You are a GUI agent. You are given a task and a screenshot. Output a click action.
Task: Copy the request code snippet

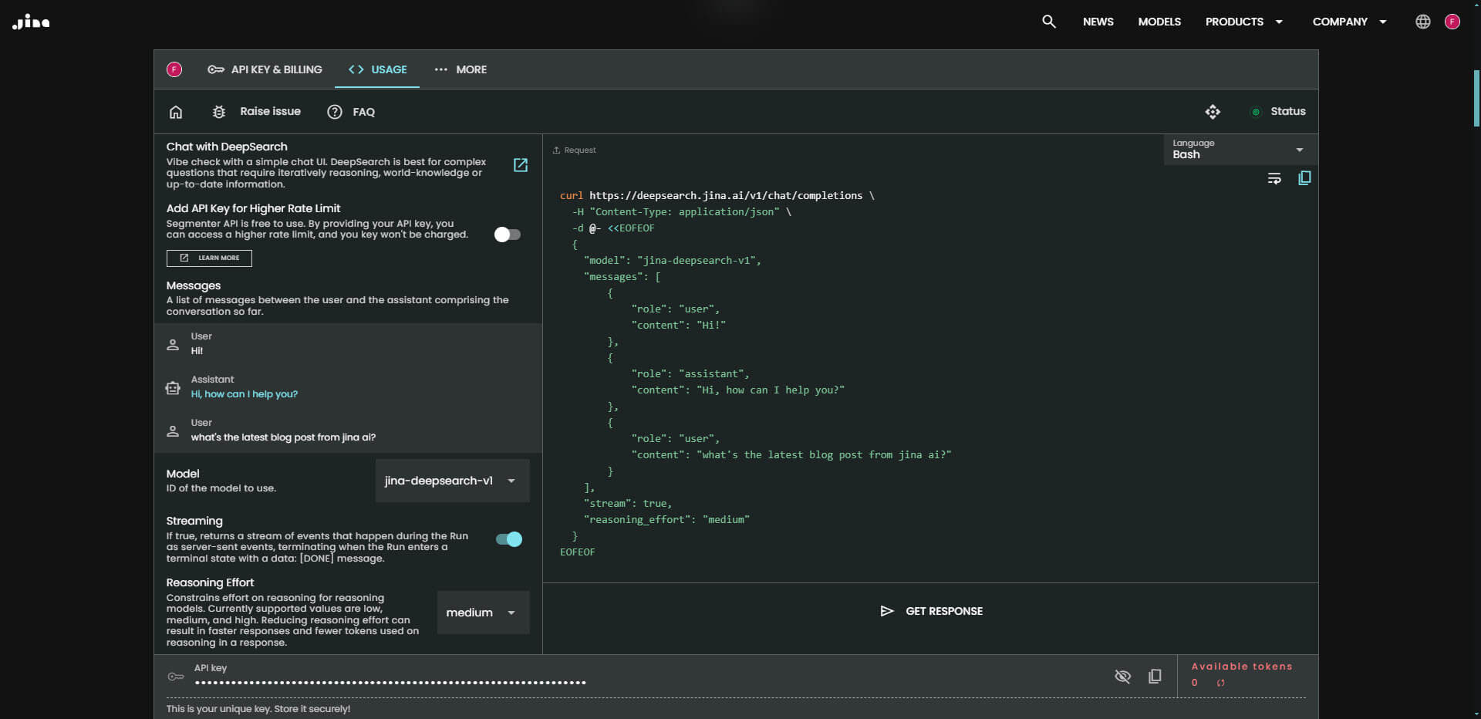(x=1304, y=178)
